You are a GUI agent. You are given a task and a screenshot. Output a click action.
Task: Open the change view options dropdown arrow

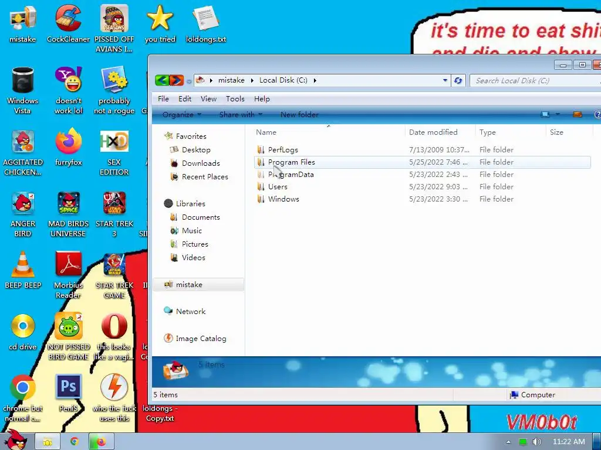(558, 114)
